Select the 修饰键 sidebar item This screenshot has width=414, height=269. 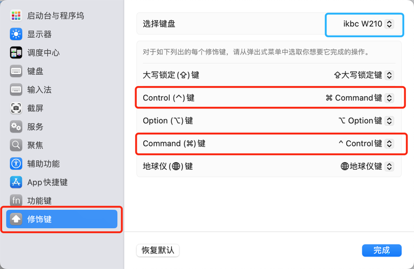pos(62,219)
